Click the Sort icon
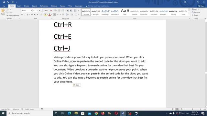Screen dimensions: 207x116 75,11
